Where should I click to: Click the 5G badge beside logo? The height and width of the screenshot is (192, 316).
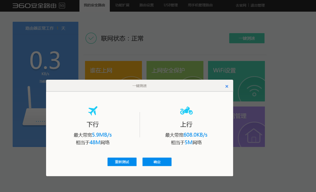62,6
